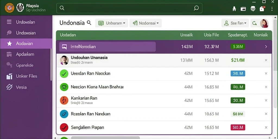The width and height of the screenshot is (278, 139).
Task: Click the chart icon beside Unker Files
Action: [9, 76]
